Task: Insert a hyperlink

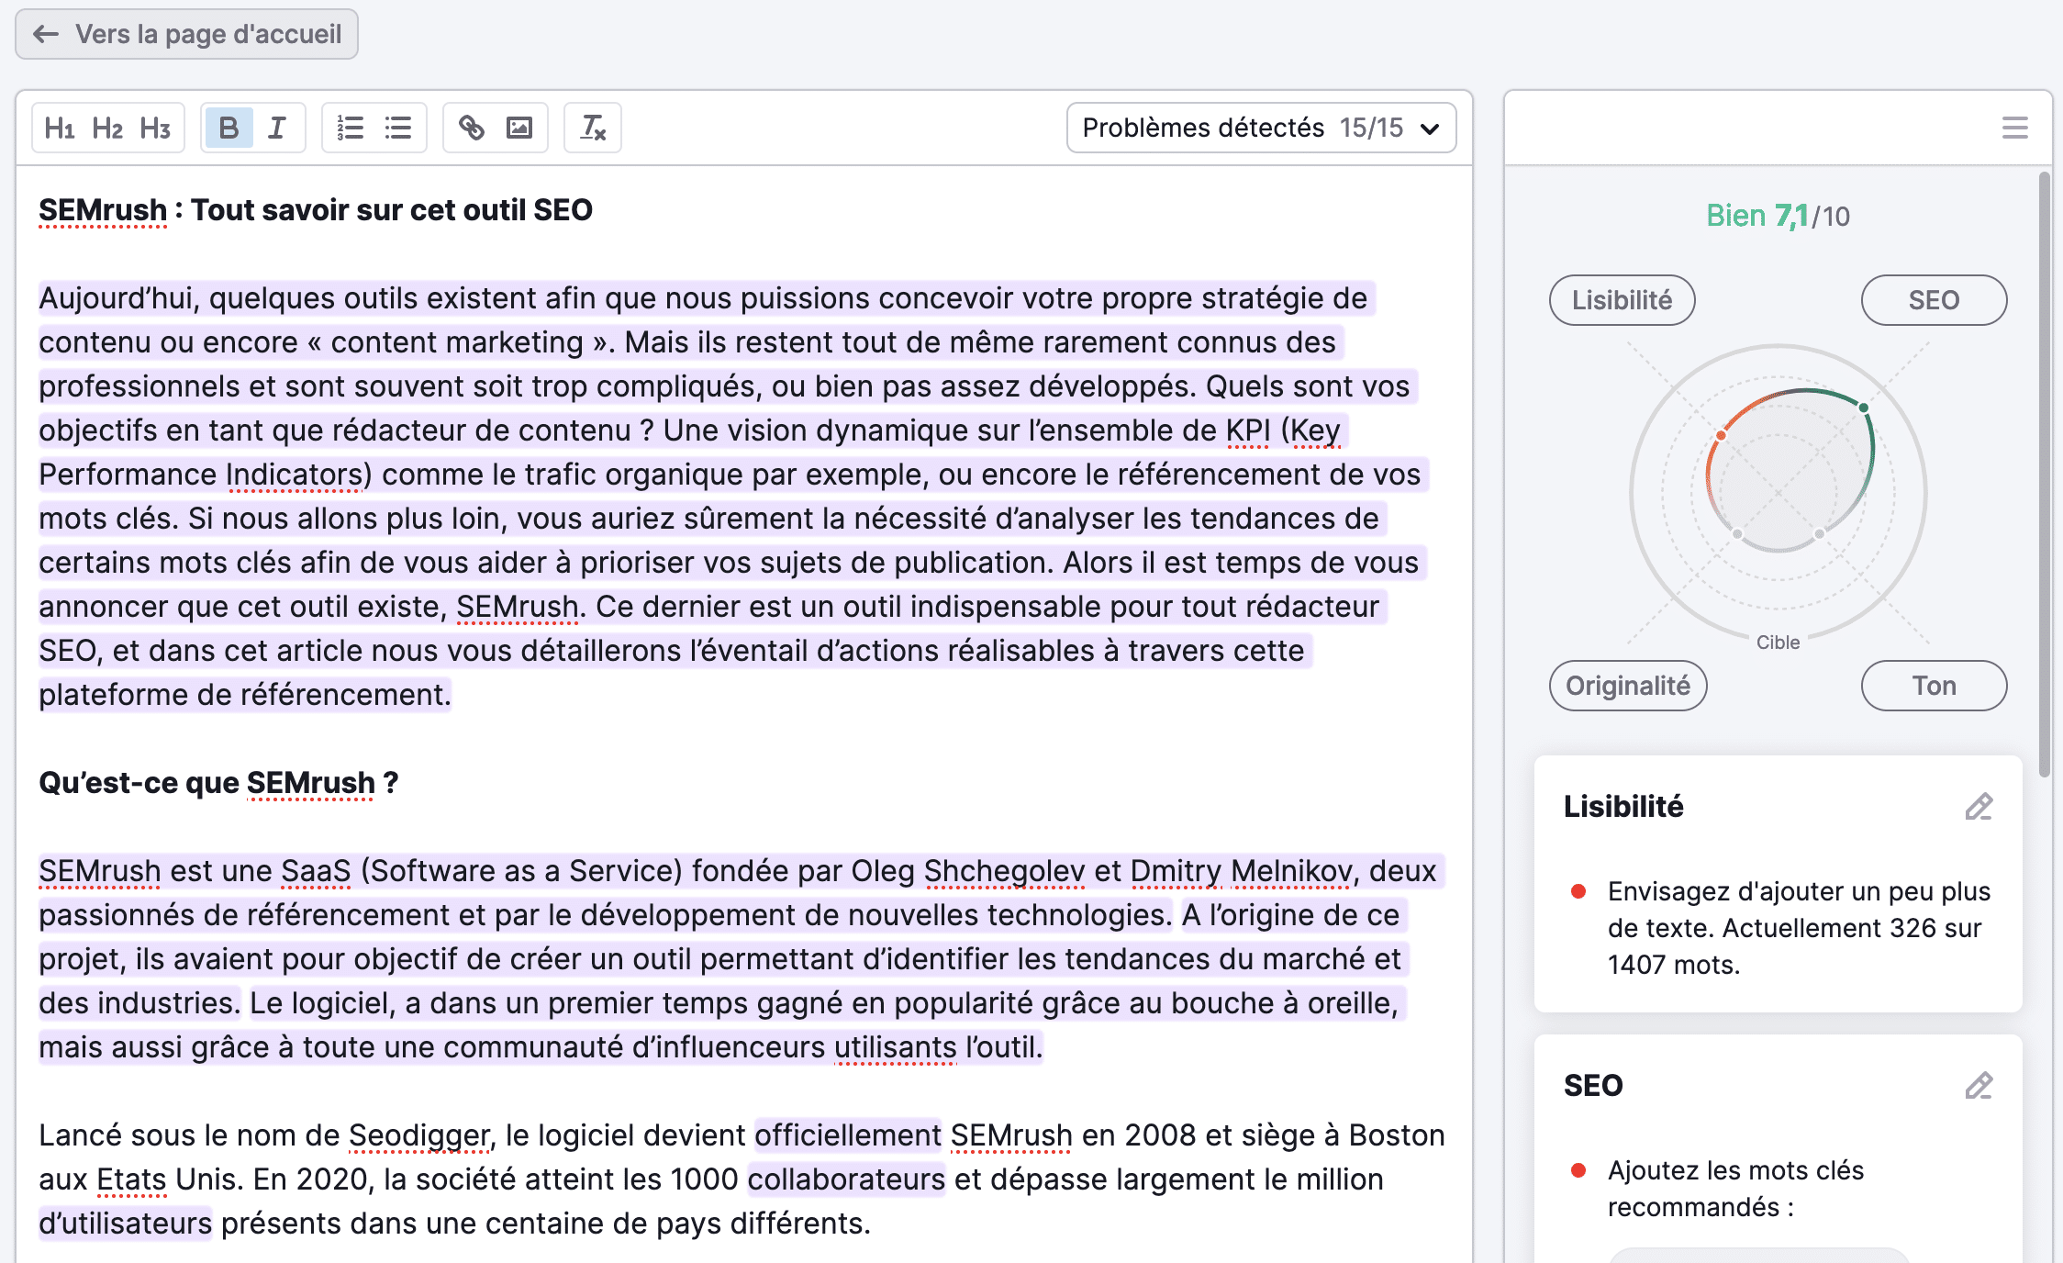Action: point(472,128)
